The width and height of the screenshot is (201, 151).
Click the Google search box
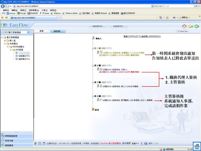click(x=178, y=6)
